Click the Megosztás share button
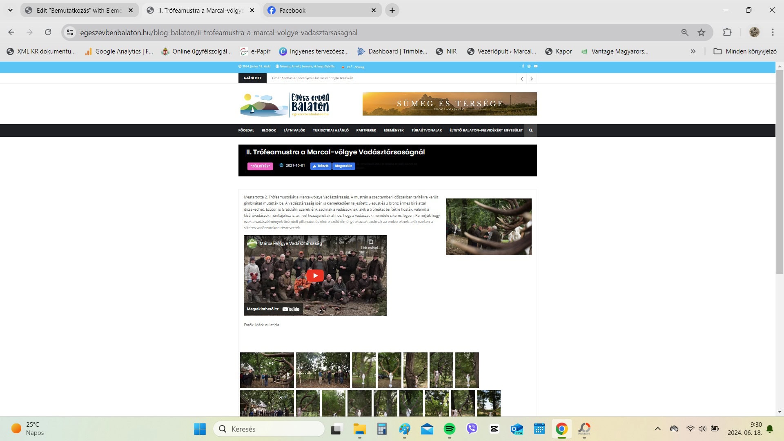784x441 pixels. (x=343, y=166)
